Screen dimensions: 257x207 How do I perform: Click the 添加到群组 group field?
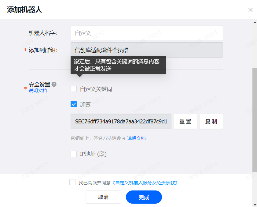pos(147,50)
